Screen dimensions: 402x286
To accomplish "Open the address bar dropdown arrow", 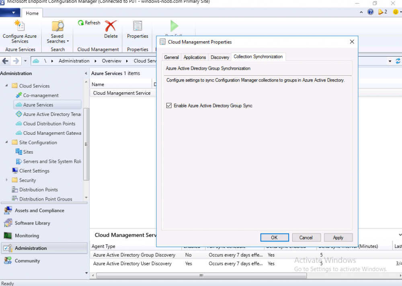I will click(390, 61).
